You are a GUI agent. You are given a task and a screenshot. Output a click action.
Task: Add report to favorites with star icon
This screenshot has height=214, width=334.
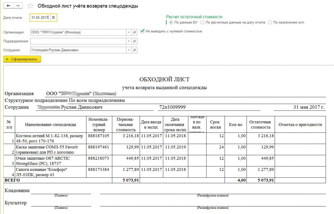click(30, 6)
